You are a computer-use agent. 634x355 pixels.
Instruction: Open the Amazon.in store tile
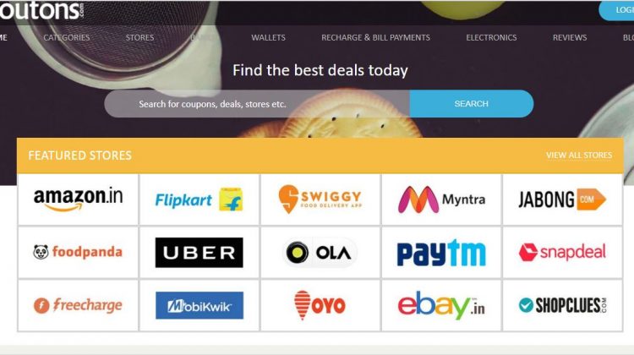(78, 199)
